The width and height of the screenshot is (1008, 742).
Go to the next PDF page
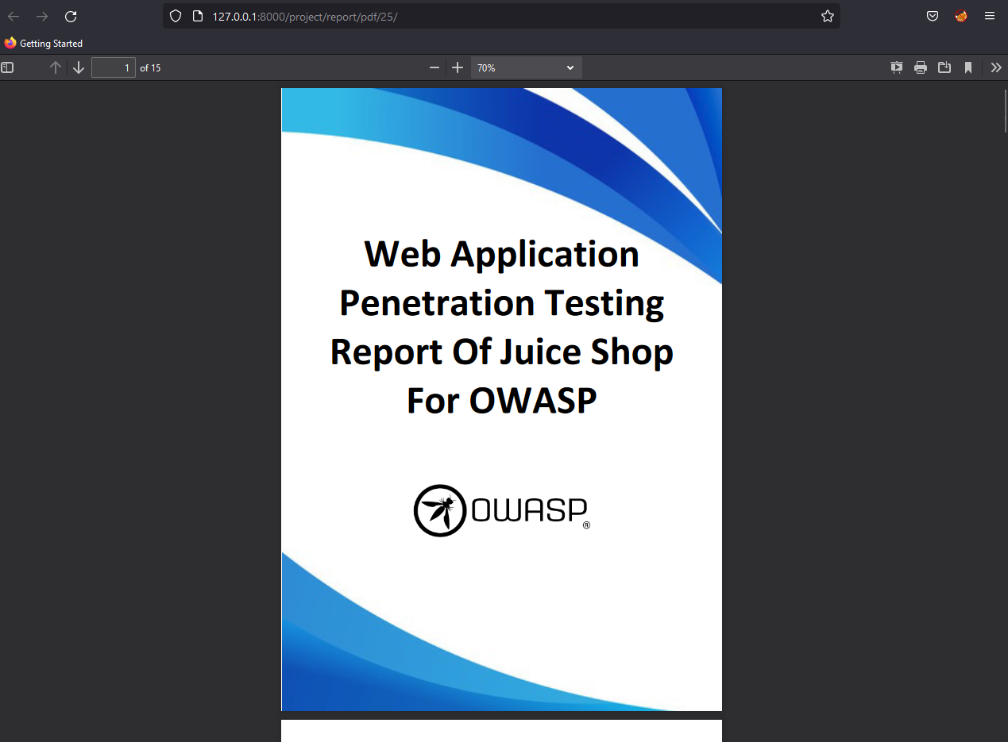tap(79, 68)
